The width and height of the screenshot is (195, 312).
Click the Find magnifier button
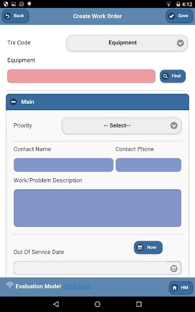(x=172, y=76)
